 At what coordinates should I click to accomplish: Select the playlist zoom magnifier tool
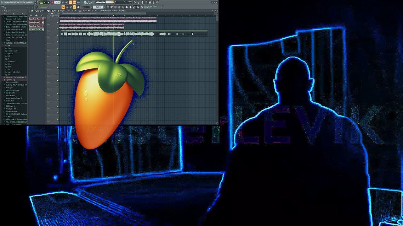[53, 11]
